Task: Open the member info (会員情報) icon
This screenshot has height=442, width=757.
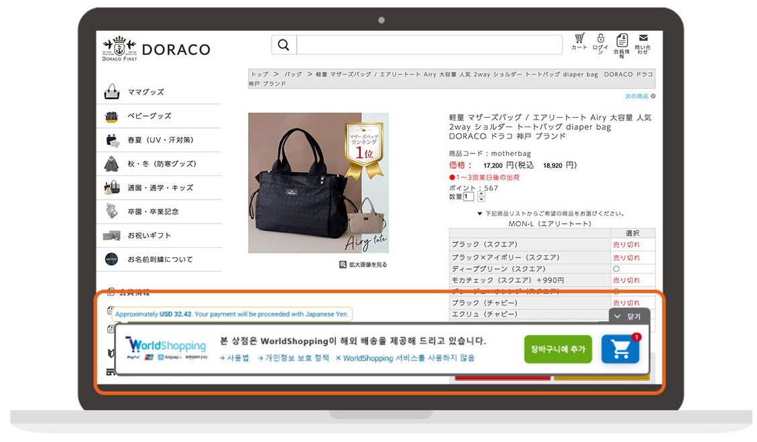Action: point(622,46)
